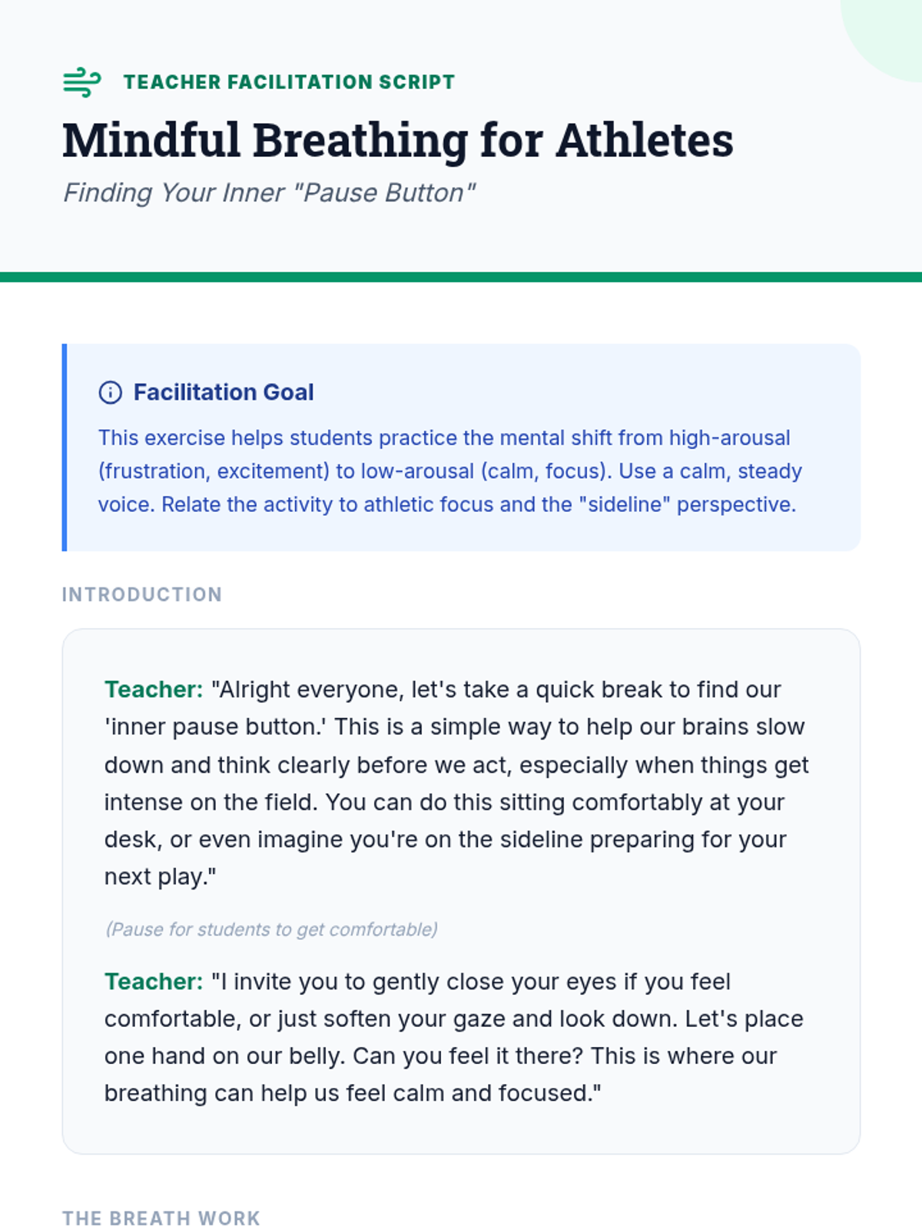This screenshot has width=922, height=1230.
Task: Click the 'Teacher Facilitation Script' label
Action: pos(289,82)
